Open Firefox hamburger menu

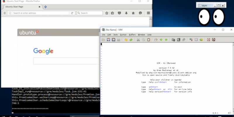pos(148,13)
